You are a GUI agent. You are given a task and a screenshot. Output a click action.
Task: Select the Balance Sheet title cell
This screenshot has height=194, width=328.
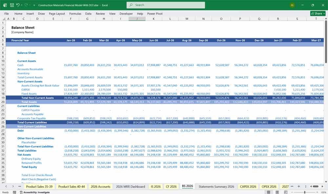point(23,28)
